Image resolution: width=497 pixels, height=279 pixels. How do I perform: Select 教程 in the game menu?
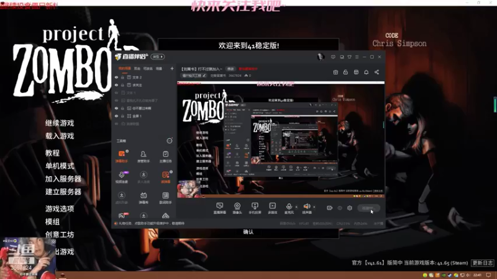(52, 153)
